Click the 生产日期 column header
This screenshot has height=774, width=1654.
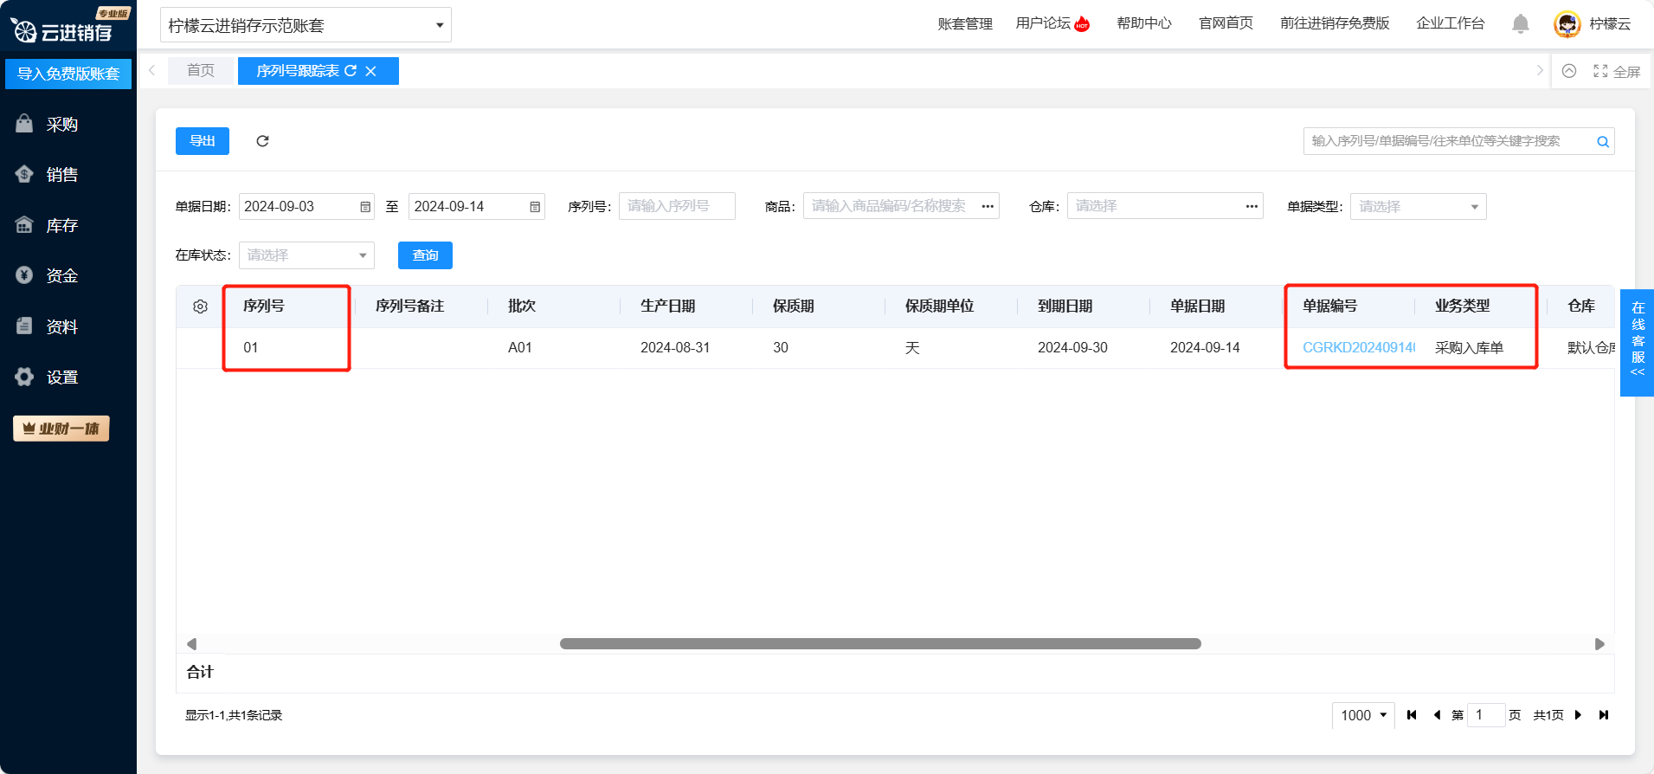(x=668, y=306)
